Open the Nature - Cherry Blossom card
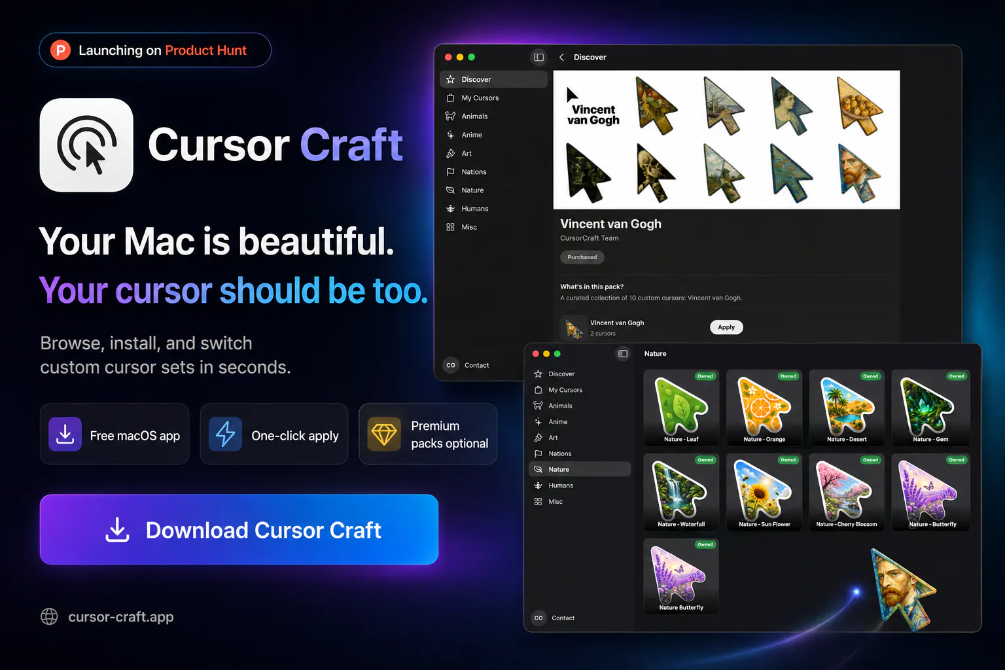The image size is (1005, 670). point(847,491)
